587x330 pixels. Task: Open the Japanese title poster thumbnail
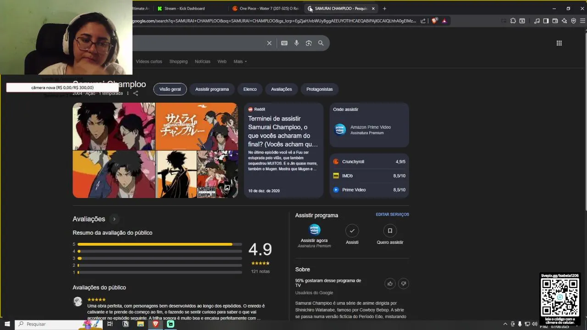coord(197,126)
